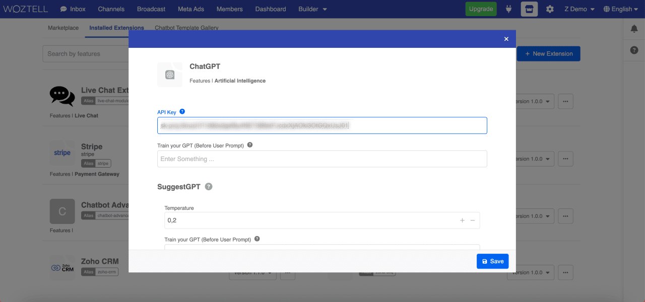
Task: Click the Temperature value field
Action: point(322,220)
